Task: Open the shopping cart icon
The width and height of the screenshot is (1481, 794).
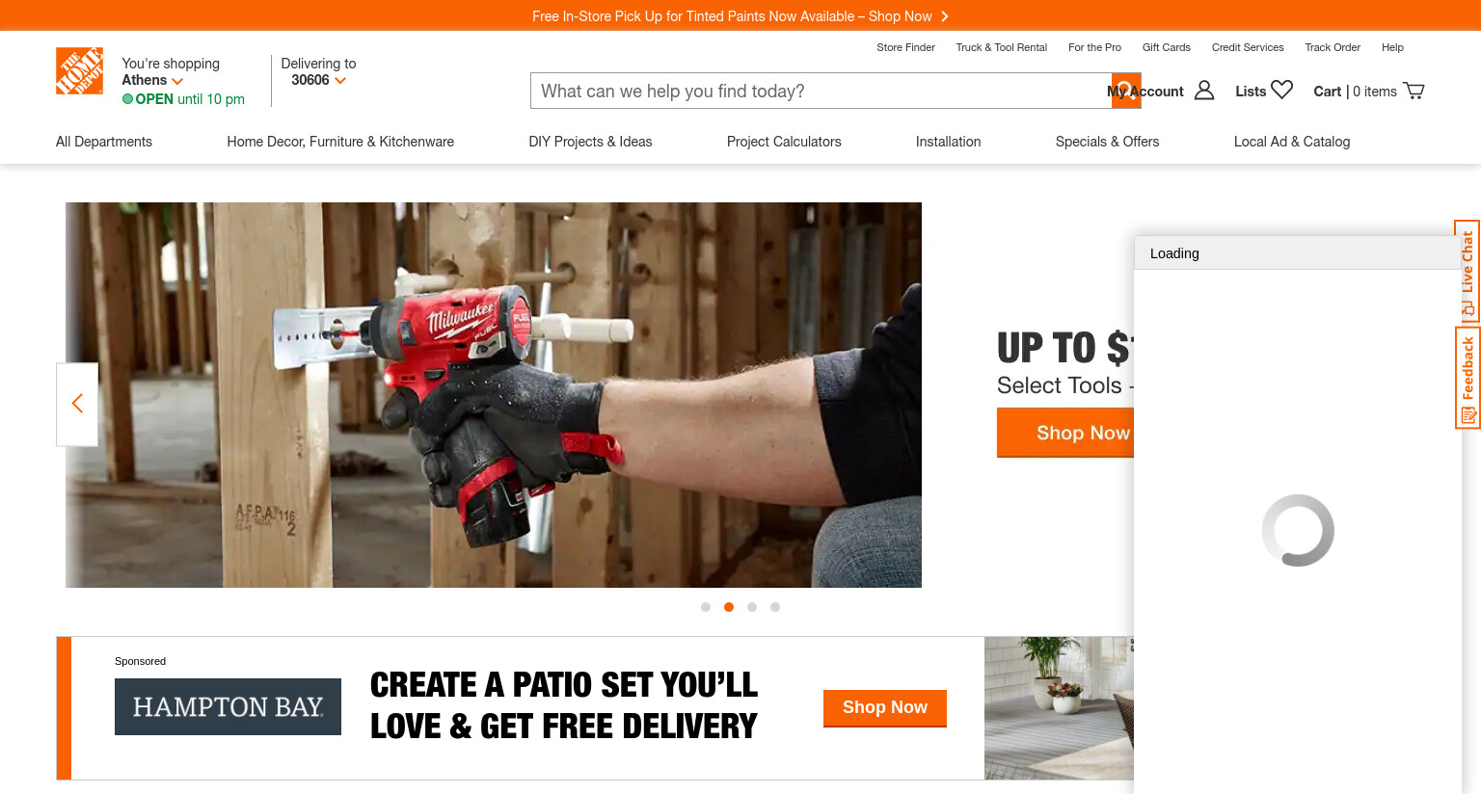Action: pos(1414,91)
